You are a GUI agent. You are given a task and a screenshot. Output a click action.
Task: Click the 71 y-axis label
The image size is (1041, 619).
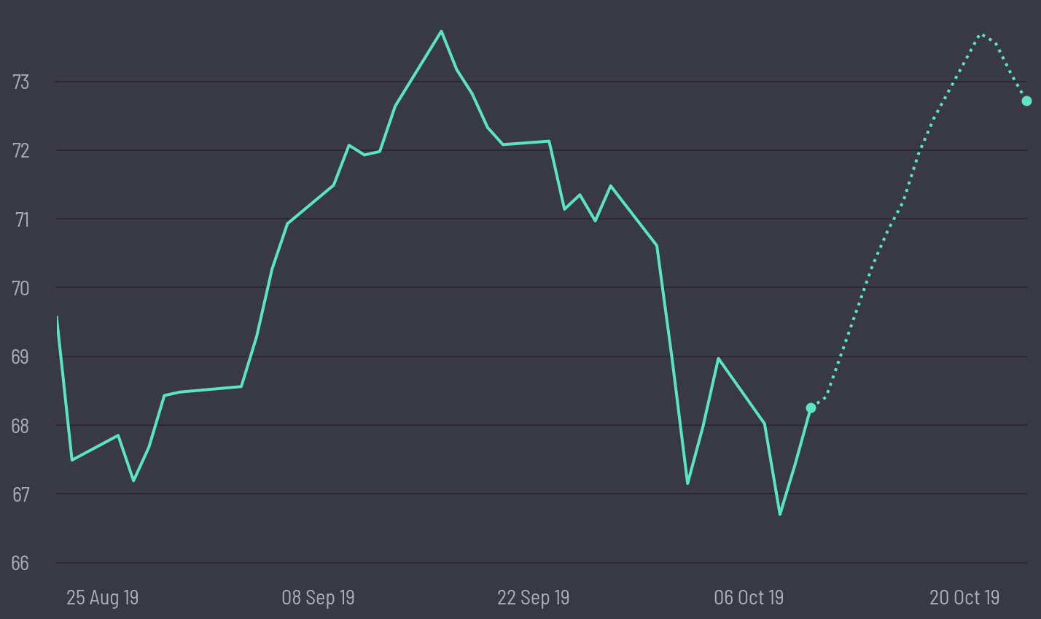pos(20,219)
